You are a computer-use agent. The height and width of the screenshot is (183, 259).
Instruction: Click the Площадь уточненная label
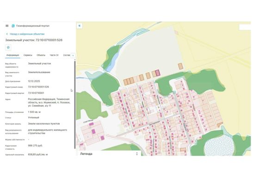point(14,112)
